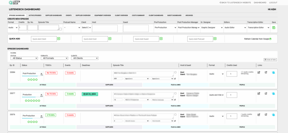This screenshot has height=133, width=288.
Task: Switch to the Active Episodes tab
Action: 35,15
